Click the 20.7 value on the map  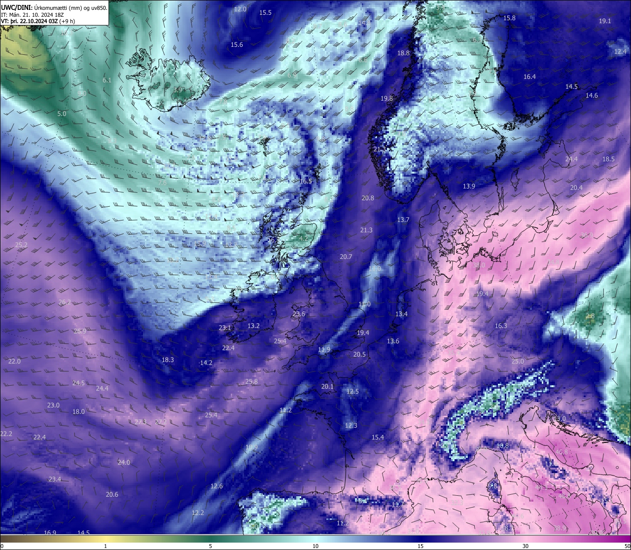(x=346, y=257)
